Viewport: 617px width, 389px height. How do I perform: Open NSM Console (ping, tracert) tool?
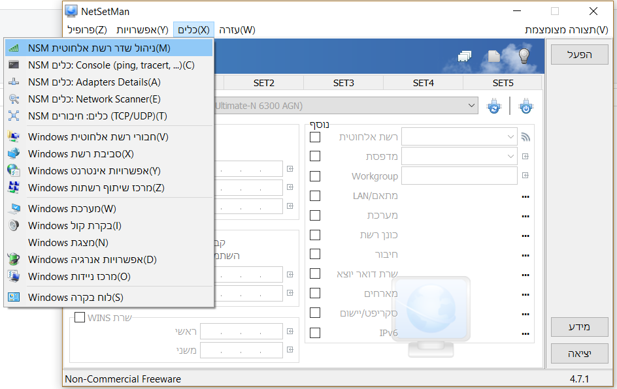pos(109,65)
